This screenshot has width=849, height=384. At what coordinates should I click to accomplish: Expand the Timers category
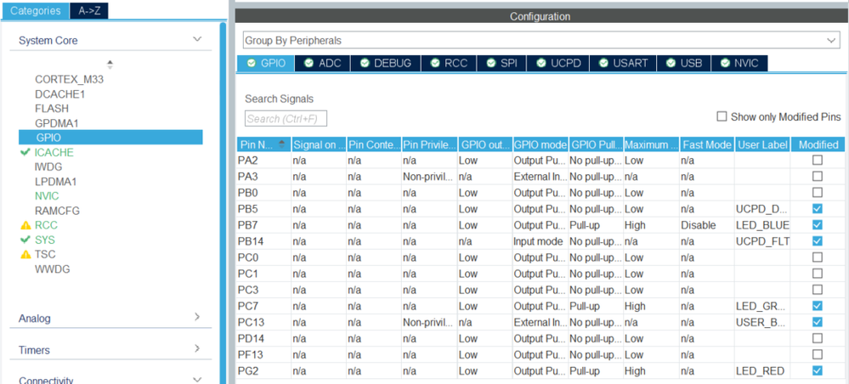tap(197, 348)
